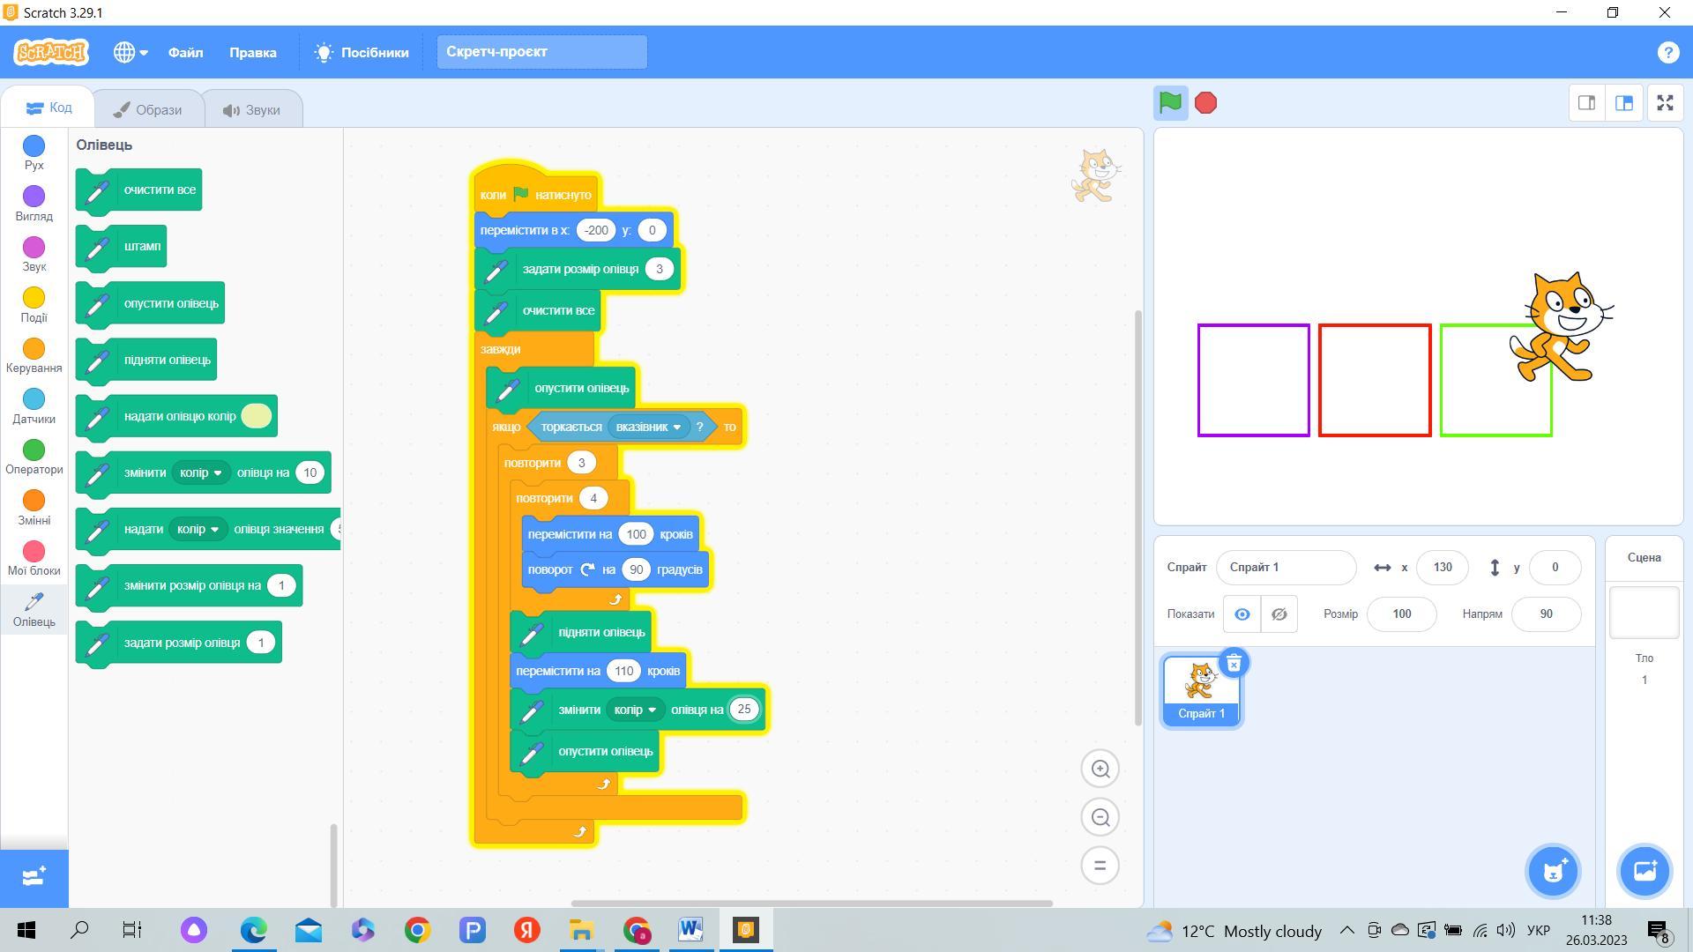This screenshot has width=1693, height=952.
Task: Zoom in the code workspace
Action: coord(1100,769)
